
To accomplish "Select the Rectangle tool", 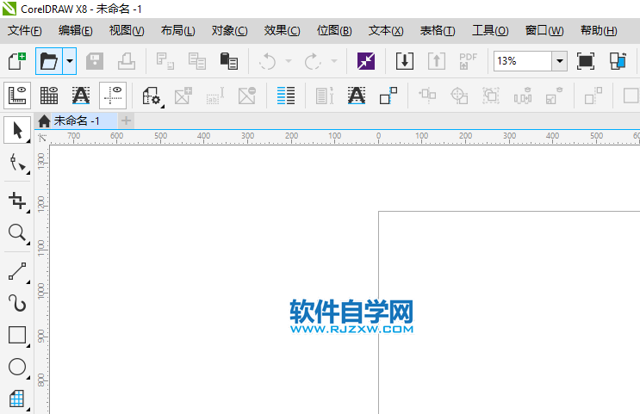I will pos(18,336).
